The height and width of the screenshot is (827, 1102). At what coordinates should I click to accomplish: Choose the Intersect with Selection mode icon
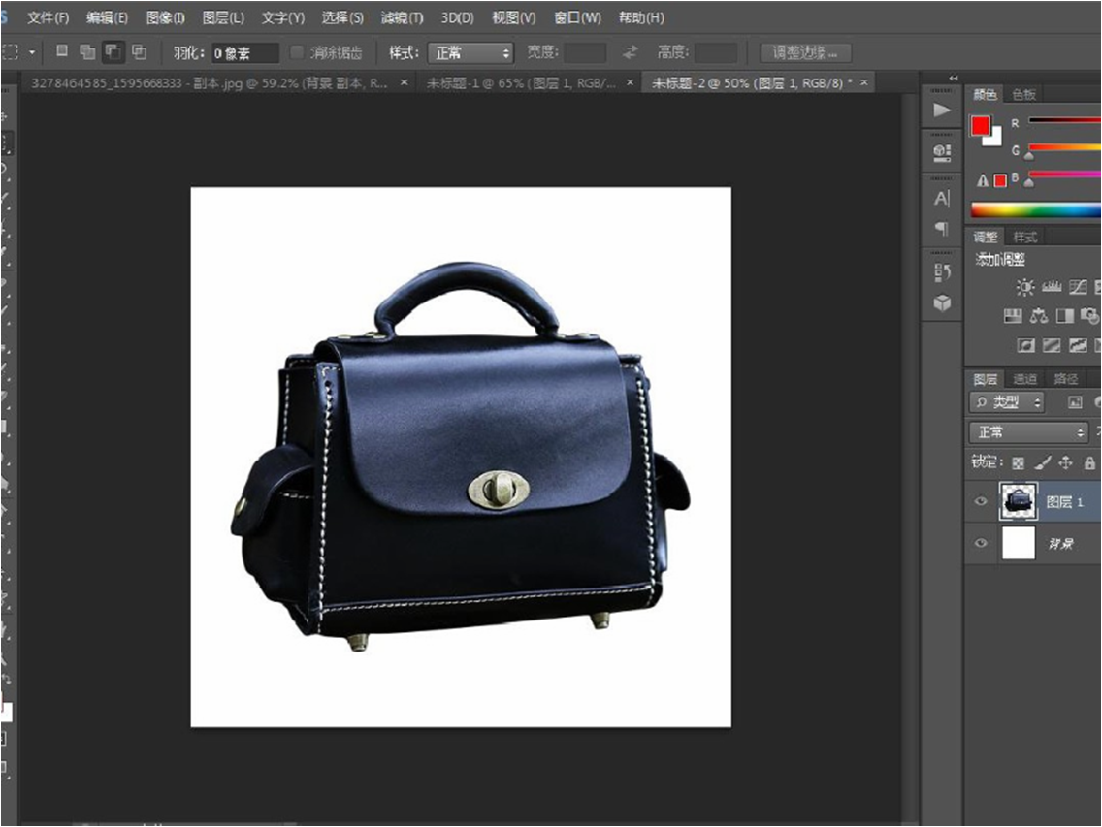coord(140,51)
